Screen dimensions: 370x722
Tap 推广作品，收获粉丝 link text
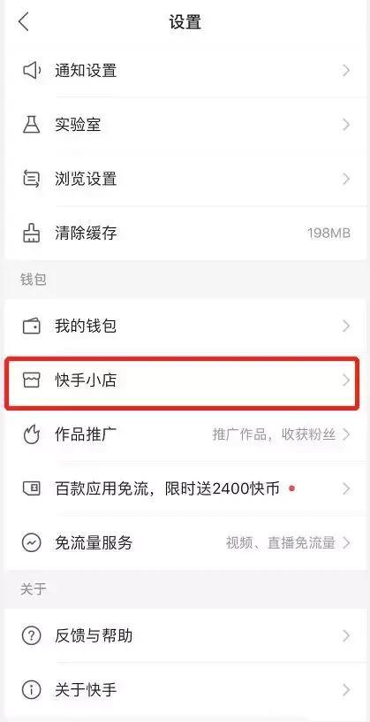point(274,434)
